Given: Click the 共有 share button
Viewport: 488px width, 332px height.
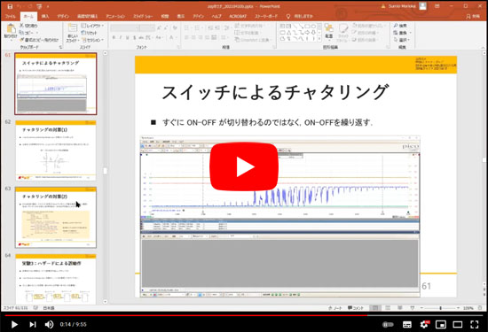Looking at the screenshot, I should 473,16.
